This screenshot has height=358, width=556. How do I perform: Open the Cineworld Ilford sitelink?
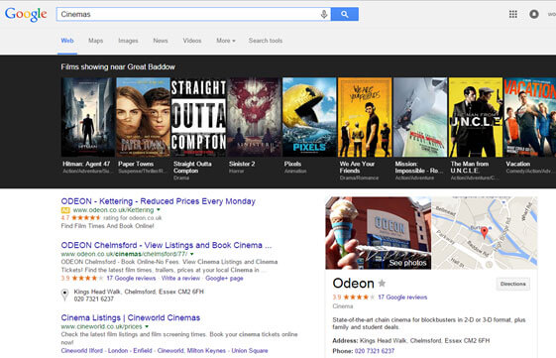coord(82,350)
